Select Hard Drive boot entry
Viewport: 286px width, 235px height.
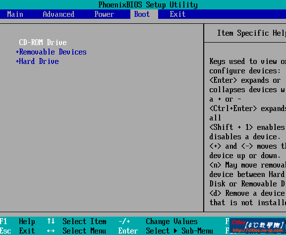coord(39,61)
